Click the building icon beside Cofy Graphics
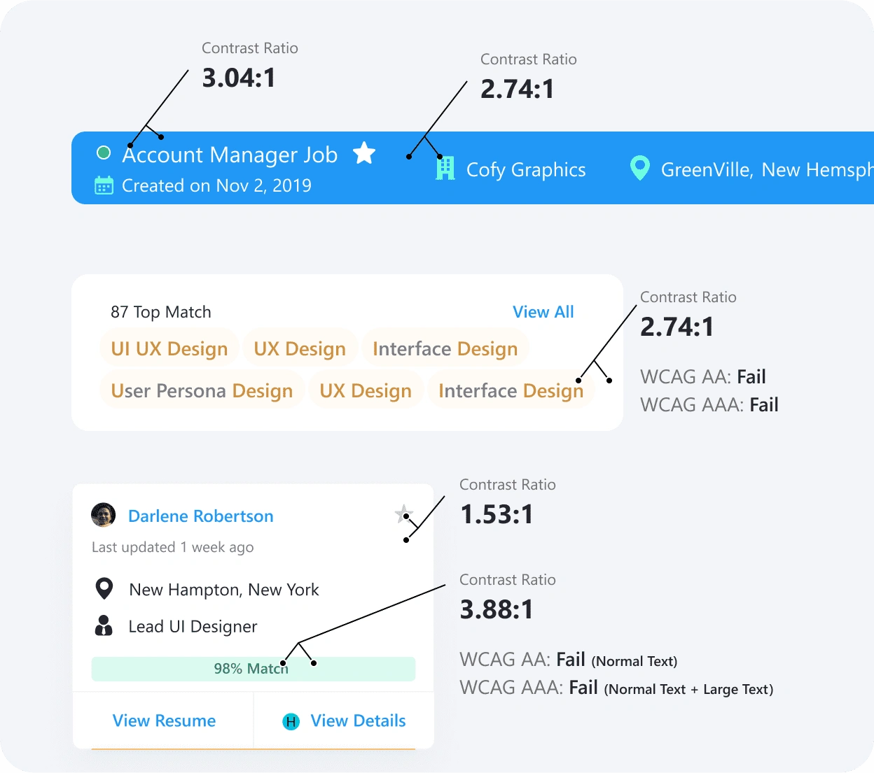The width and height of the screenshot is (874, 773). (x=445, y=168)
